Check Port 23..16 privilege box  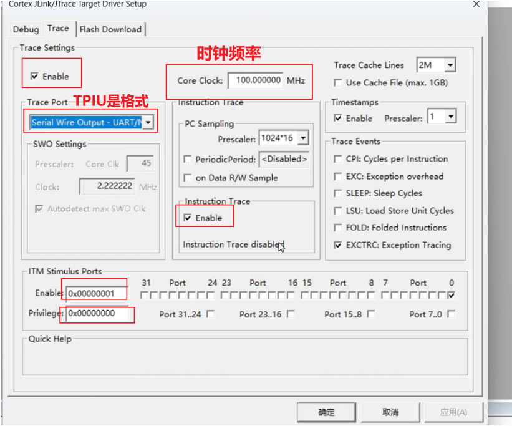291,314
